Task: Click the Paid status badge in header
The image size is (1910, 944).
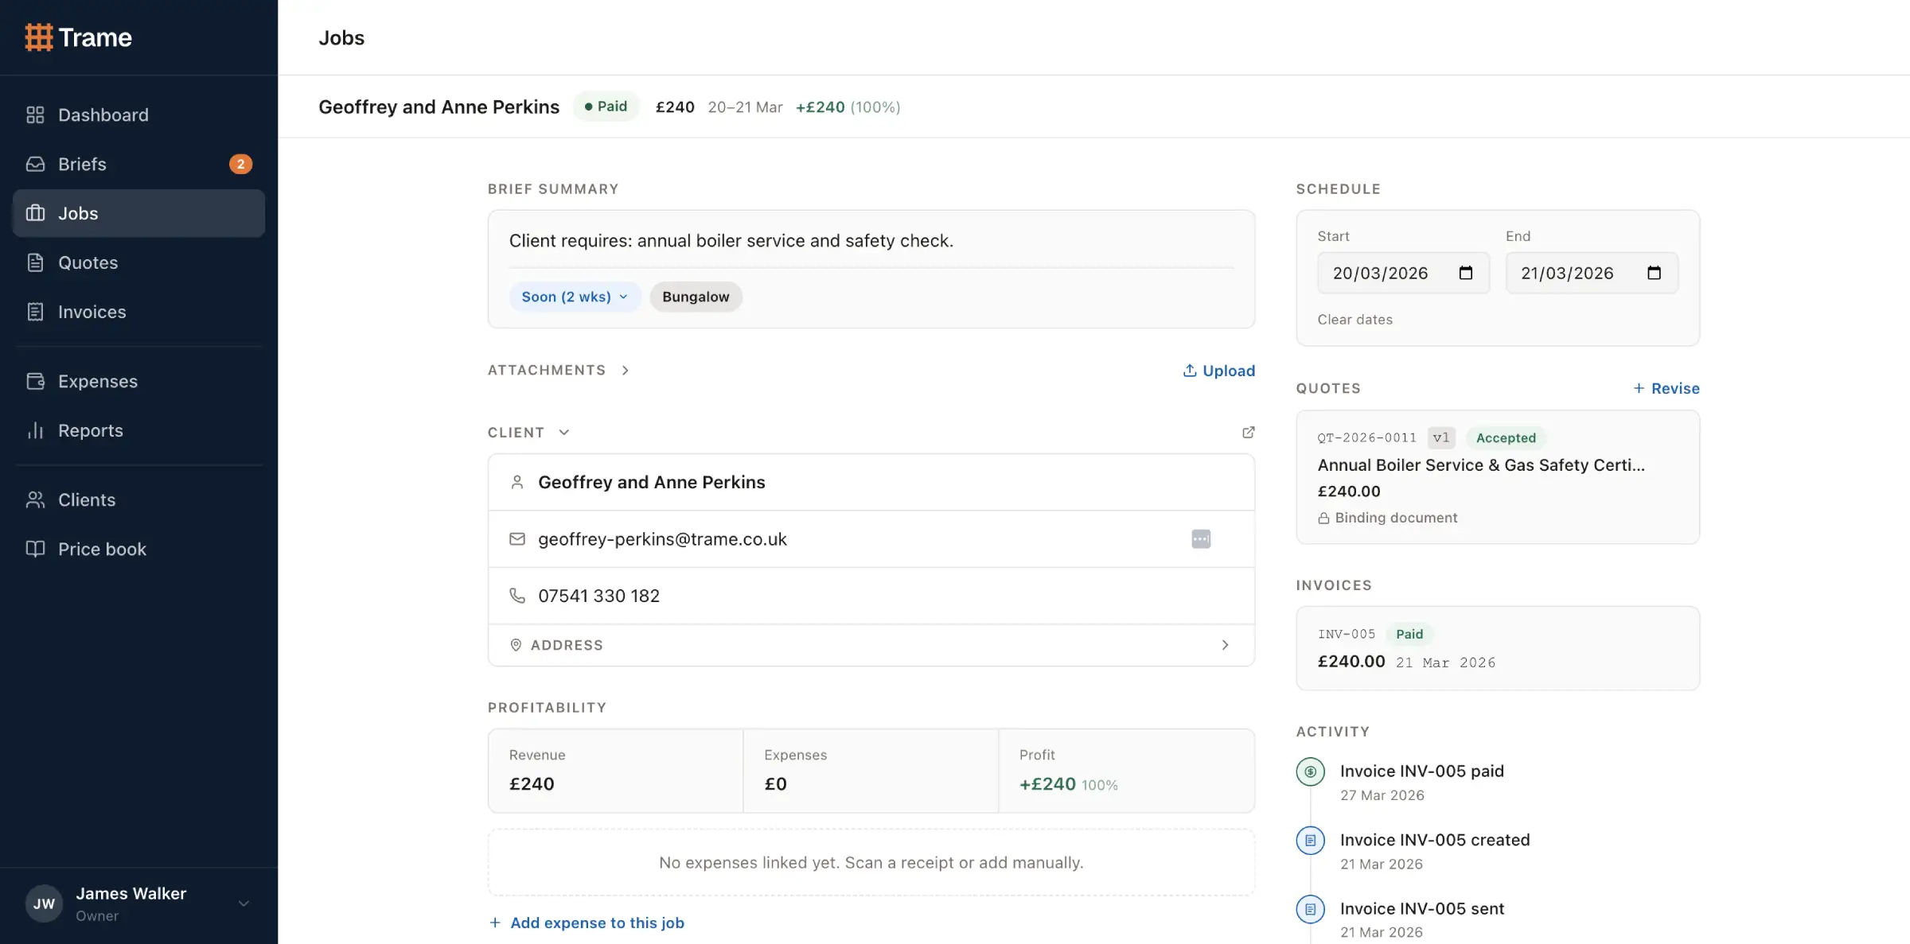Action: [606, 107]
